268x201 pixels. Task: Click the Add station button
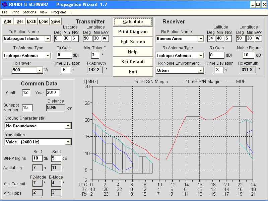click(x=8, y=21)
